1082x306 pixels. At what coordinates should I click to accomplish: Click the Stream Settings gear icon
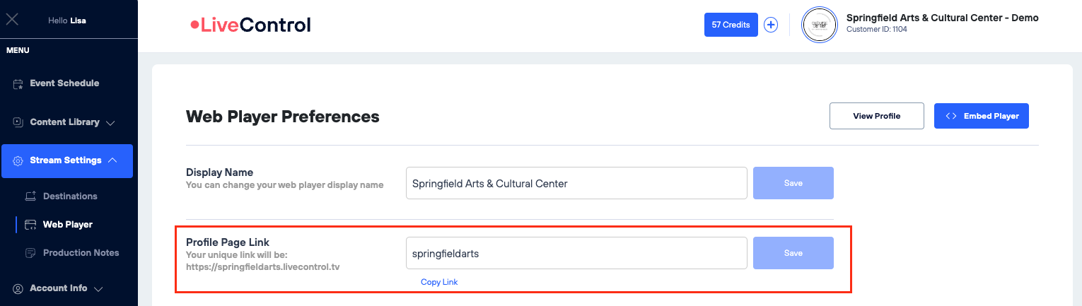tap(18, 160)
